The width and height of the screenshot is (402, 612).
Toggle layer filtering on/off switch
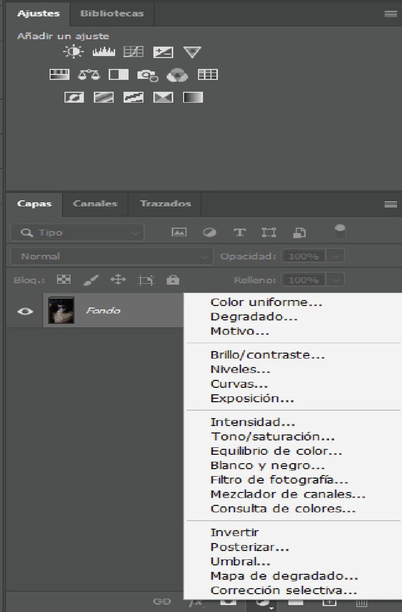tap(340, 231)
